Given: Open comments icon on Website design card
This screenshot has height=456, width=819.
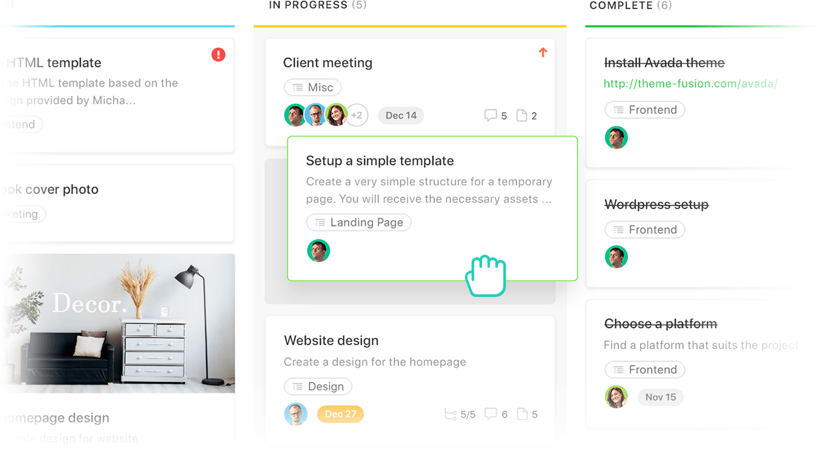Looking at the screenshot, I should [x=491, y=414].
